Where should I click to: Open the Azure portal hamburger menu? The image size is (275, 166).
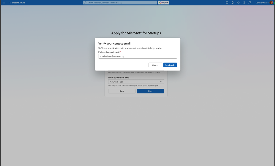click(4, 3)
